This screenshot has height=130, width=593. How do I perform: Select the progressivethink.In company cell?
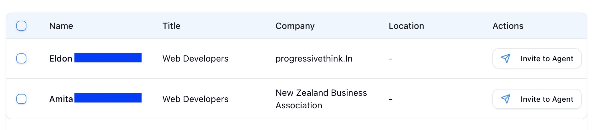(x=313, y=59)
